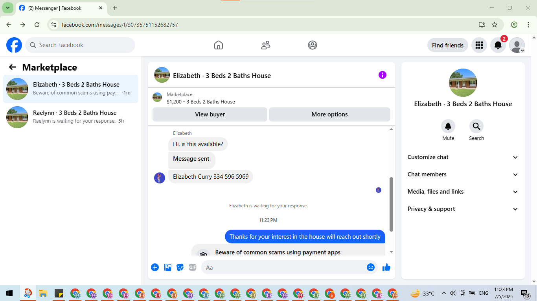
Task: Open the Elizabeth 3 Beds conversation
Action: [71, 89]
